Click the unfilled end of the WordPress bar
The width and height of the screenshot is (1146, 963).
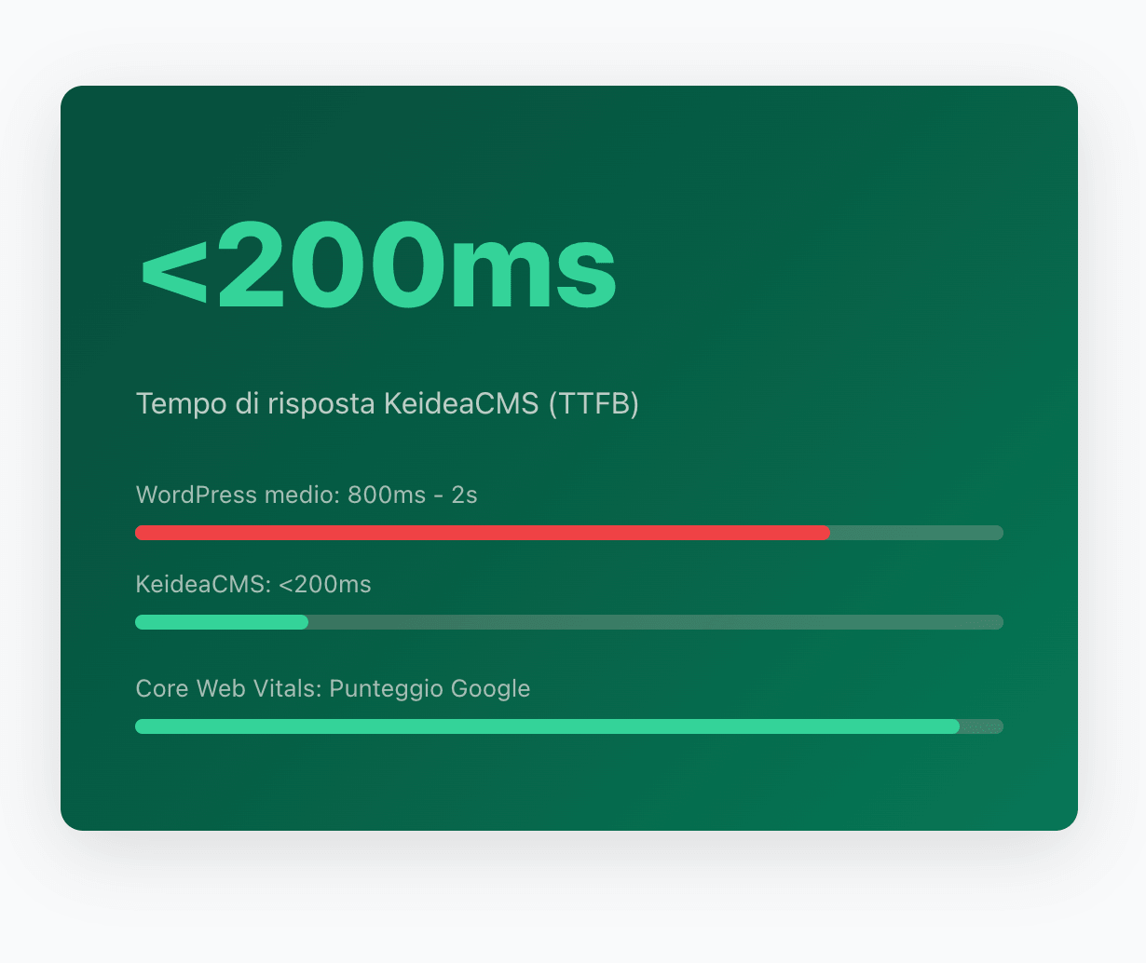point(916,533)
